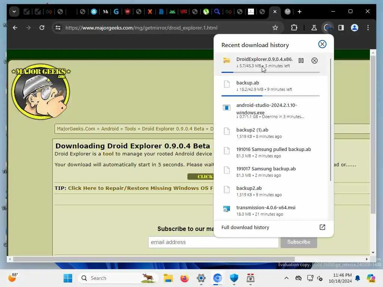The image size is (383, 287).
Task: Click the Major Geeks logo
Action: click(x=41, y=92)
